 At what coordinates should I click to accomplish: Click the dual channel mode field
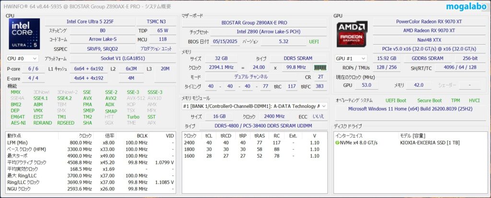(251, 77)
